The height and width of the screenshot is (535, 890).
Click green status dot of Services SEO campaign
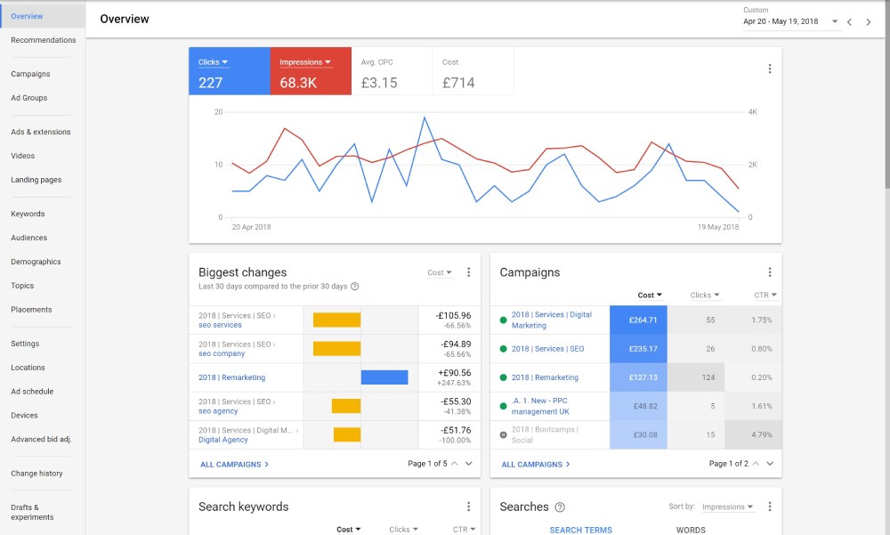tap(503, 349)
